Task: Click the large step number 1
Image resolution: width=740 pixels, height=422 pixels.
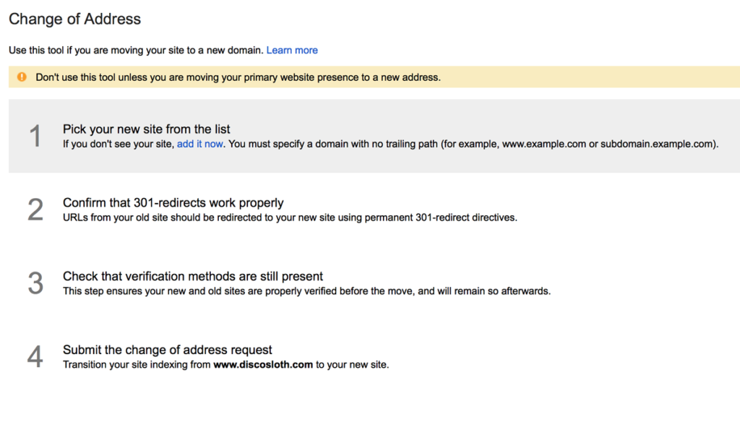Action: (x=35, y=137)
